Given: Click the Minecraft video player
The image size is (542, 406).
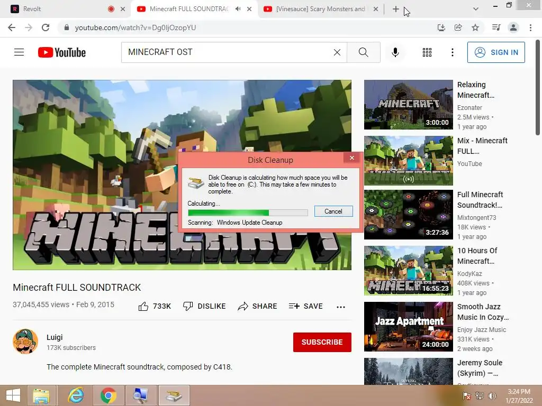Looking at the screenshot, I should pyautogui.click(x=182, y=175).
